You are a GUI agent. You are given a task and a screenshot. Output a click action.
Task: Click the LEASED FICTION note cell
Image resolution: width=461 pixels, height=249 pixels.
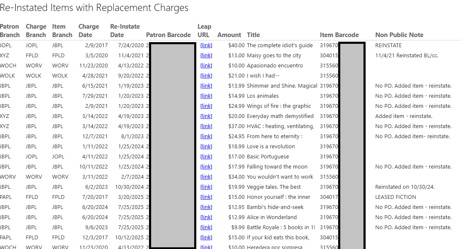(396, 197)
